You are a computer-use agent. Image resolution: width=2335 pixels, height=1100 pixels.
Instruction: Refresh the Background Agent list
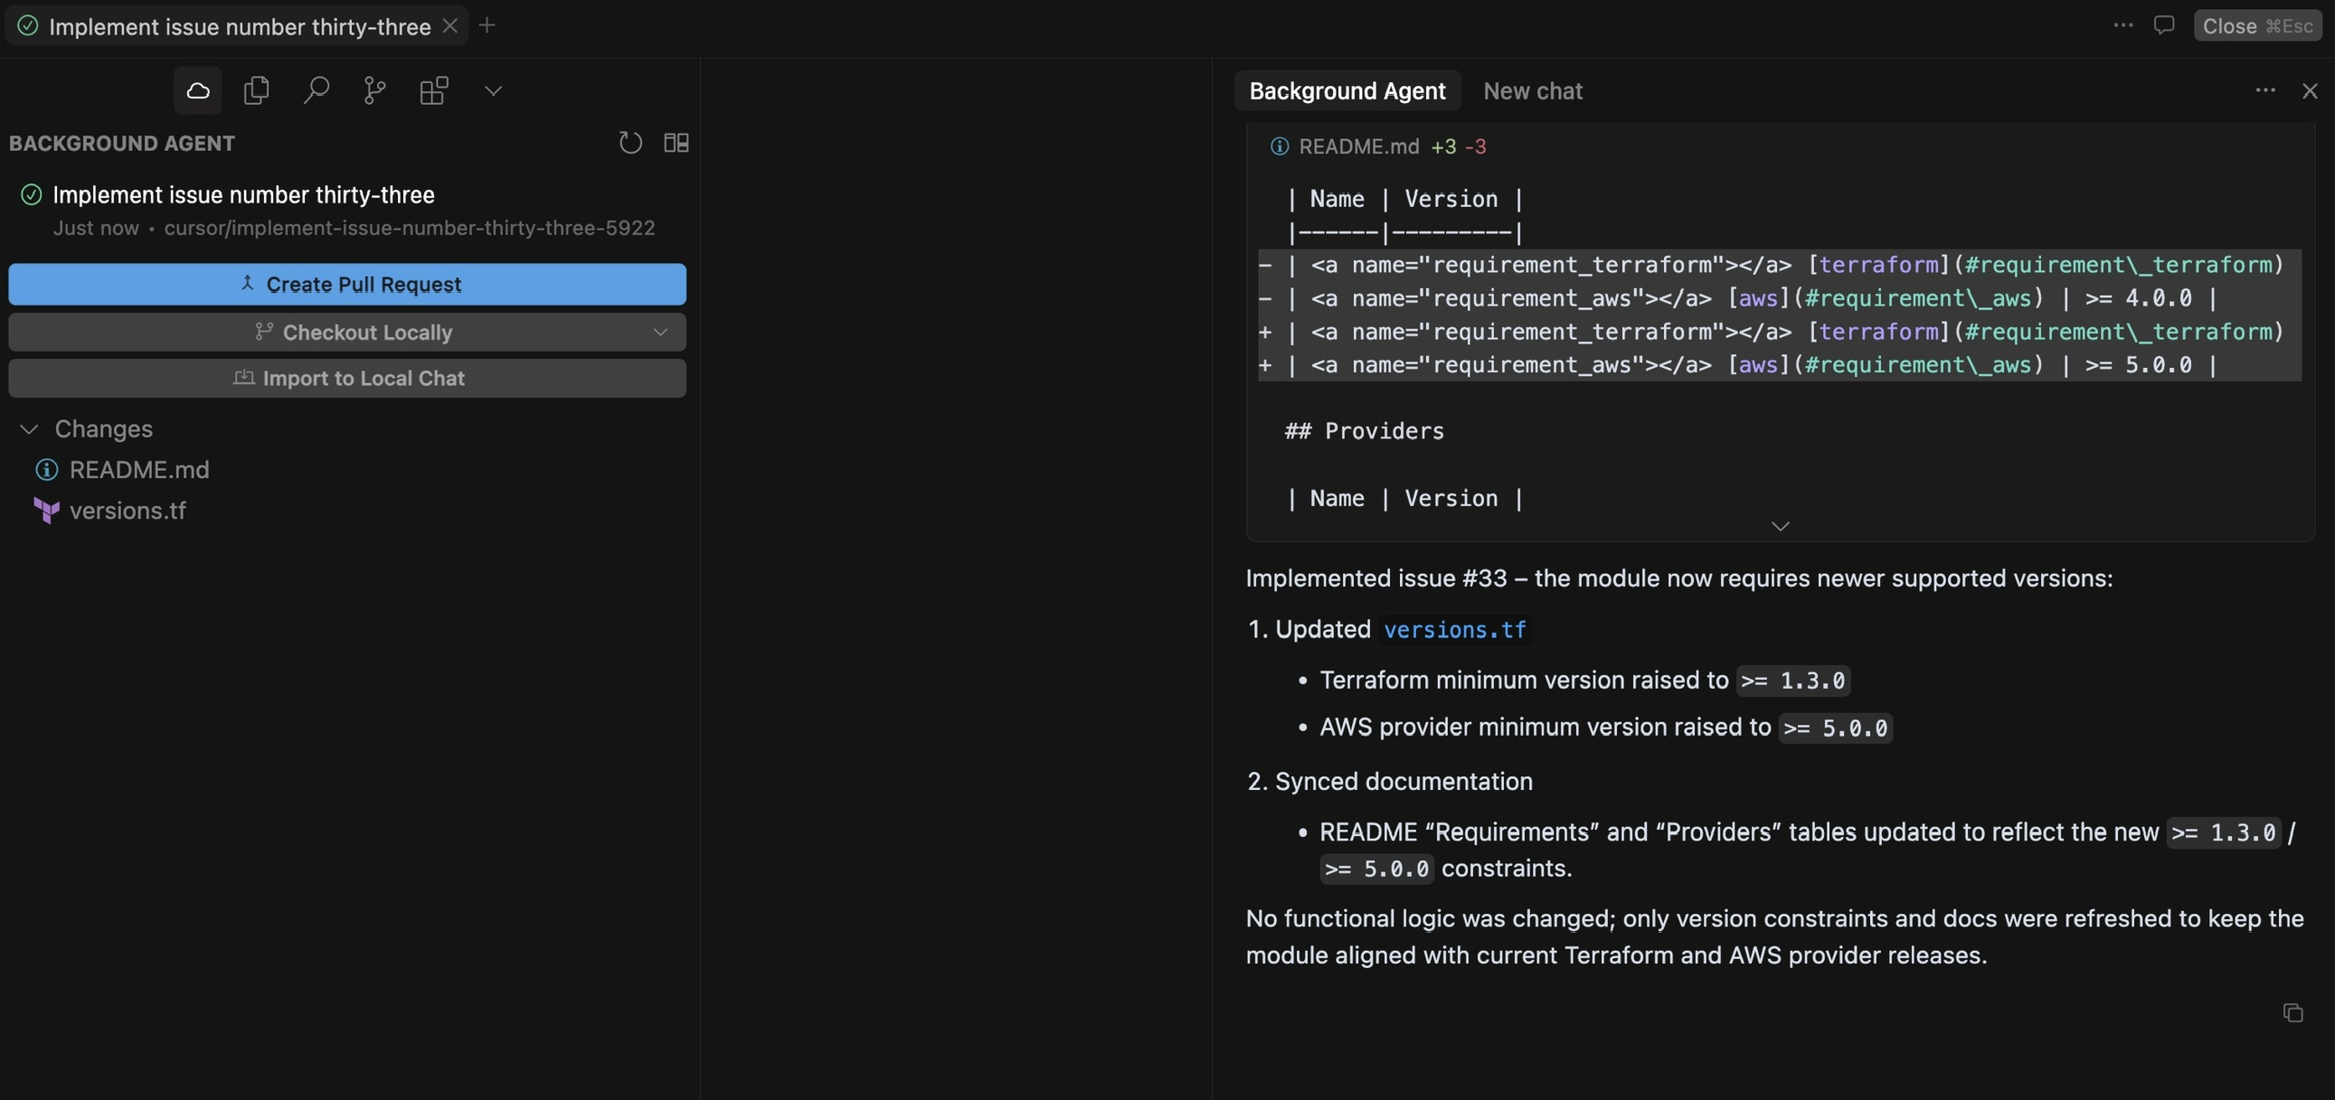point(630,142)
